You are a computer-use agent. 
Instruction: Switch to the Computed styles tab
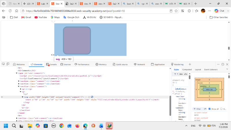187,69
